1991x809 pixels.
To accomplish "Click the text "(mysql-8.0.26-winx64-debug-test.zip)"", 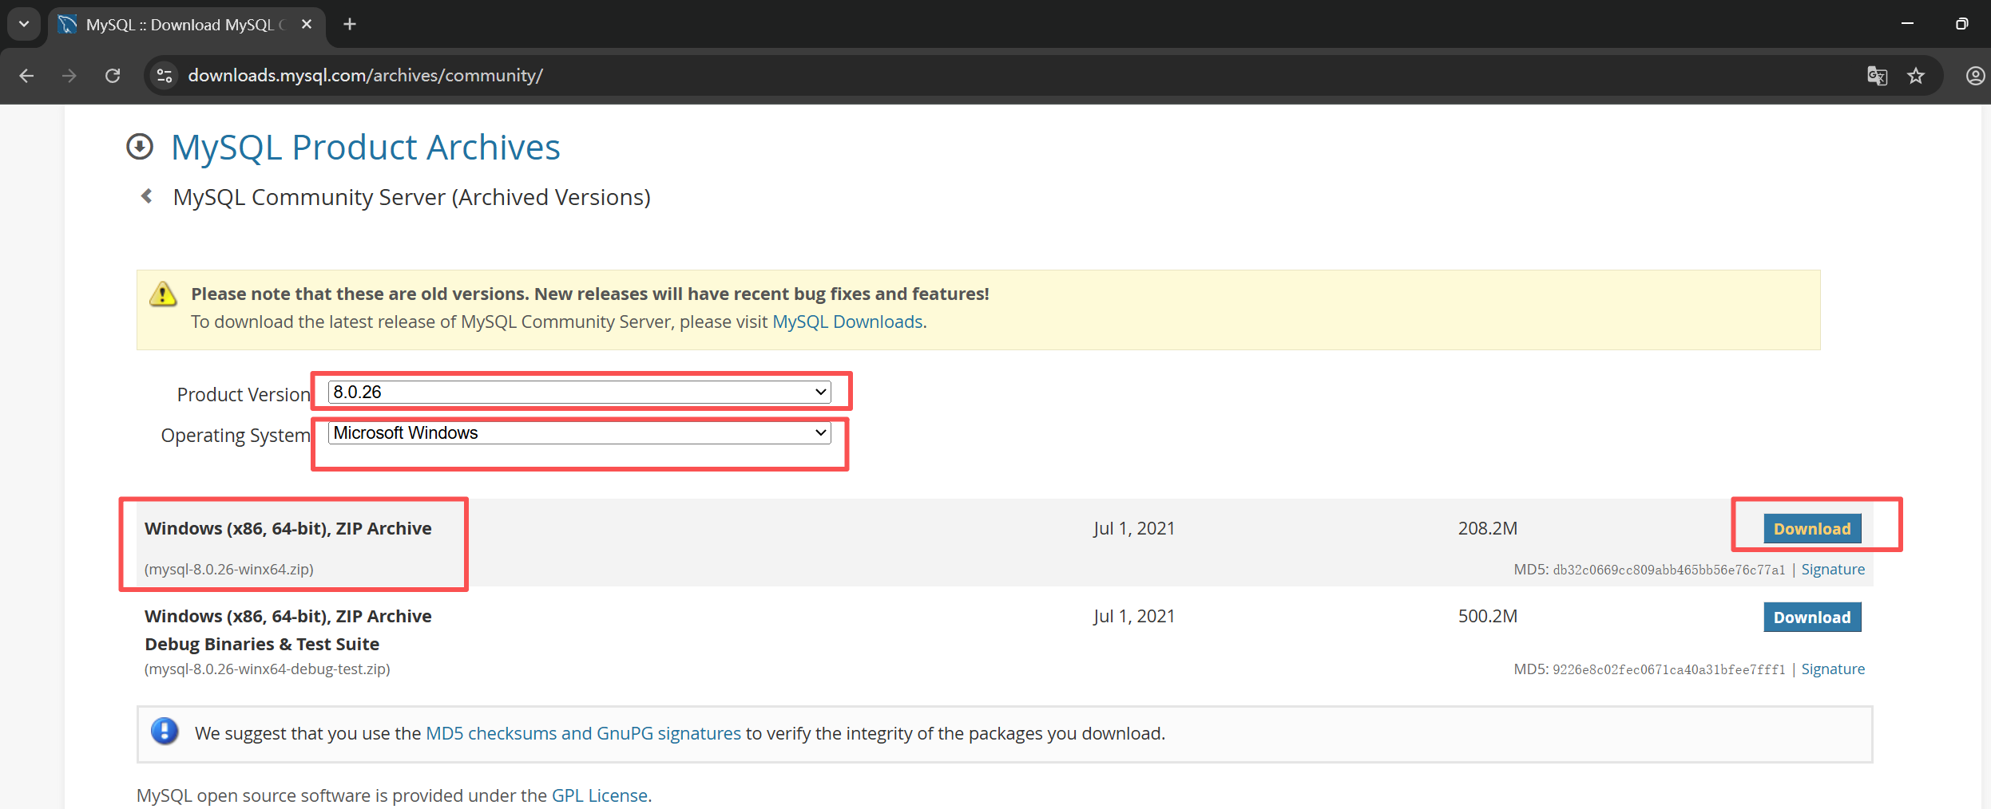I will 267,669.
